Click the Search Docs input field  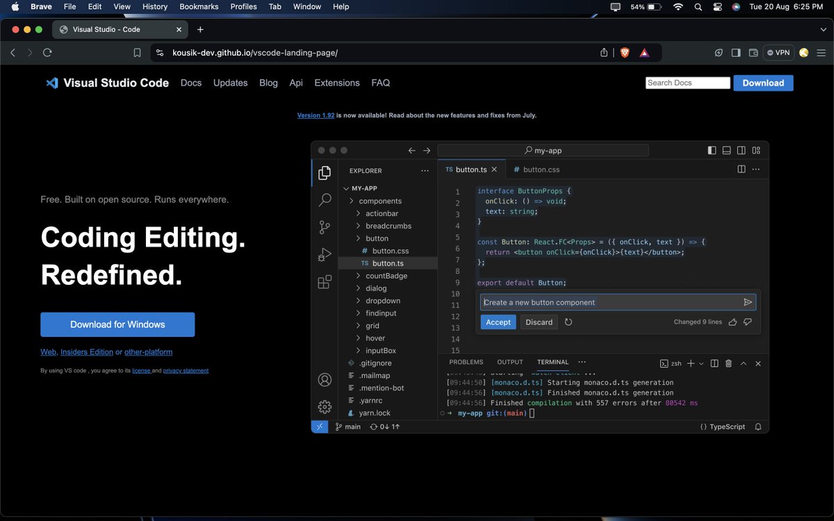click(687, 83)
